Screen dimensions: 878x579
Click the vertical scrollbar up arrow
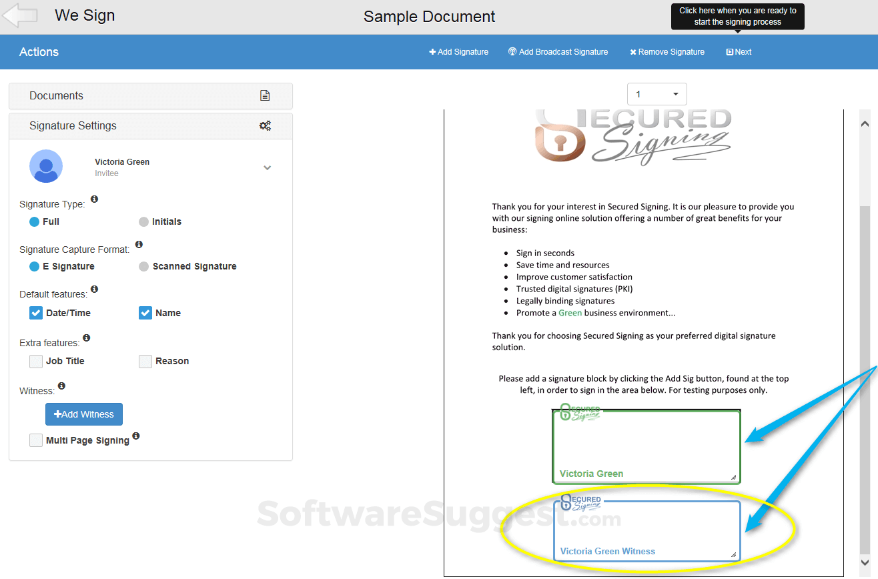click(x=865, y=123)
